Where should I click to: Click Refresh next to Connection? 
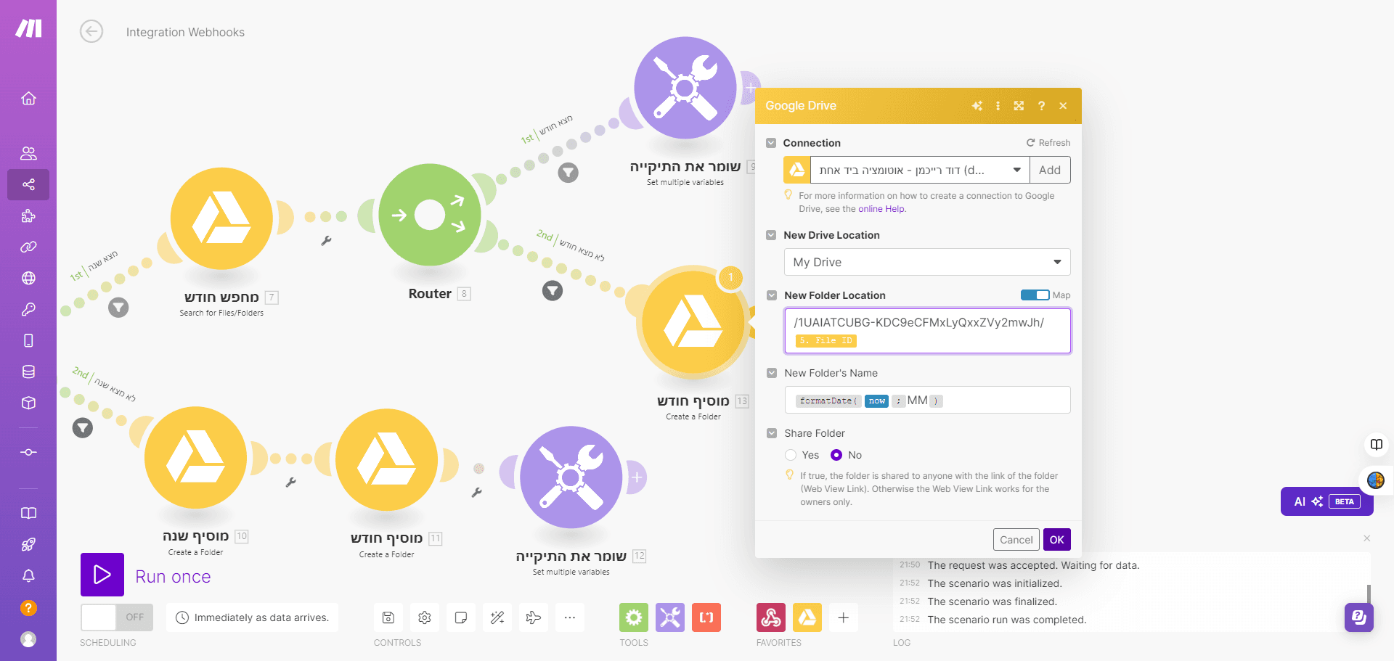click(1048, 143)
